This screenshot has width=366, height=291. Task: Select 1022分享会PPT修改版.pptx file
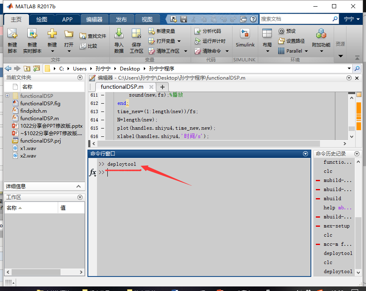click(51, 126)
